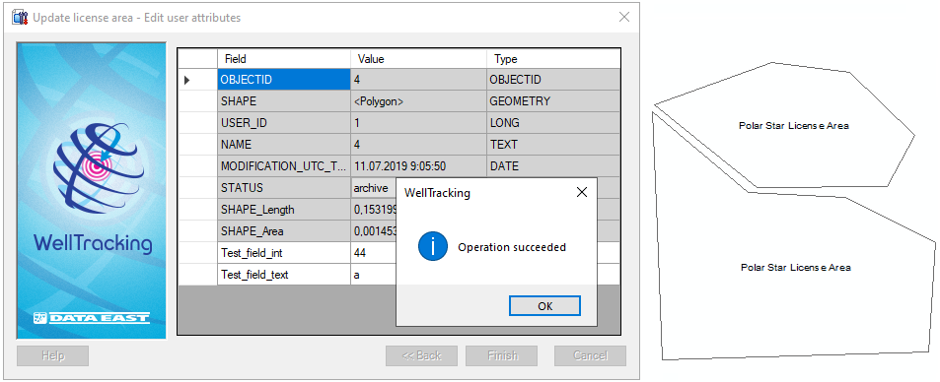Click the Finish button
The image size is (940, 382).
click(x=502, y=355)
